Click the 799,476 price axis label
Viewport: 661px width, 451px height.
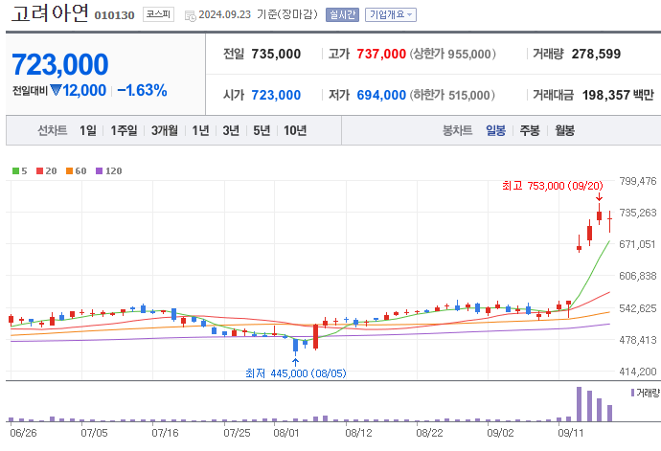(637, 181)
